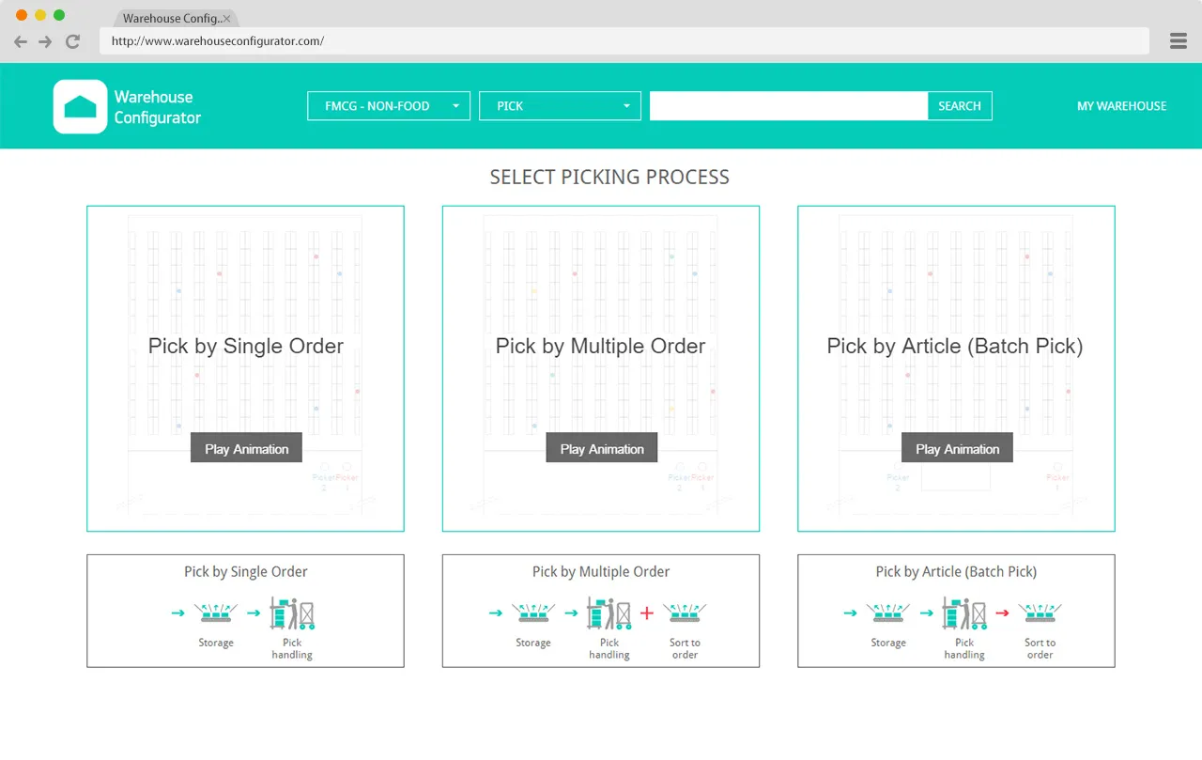This screenshot has width=1202, height=760.
Task: Click Pick handling icon in Single Order card
Action: click(x=292, y=613)
